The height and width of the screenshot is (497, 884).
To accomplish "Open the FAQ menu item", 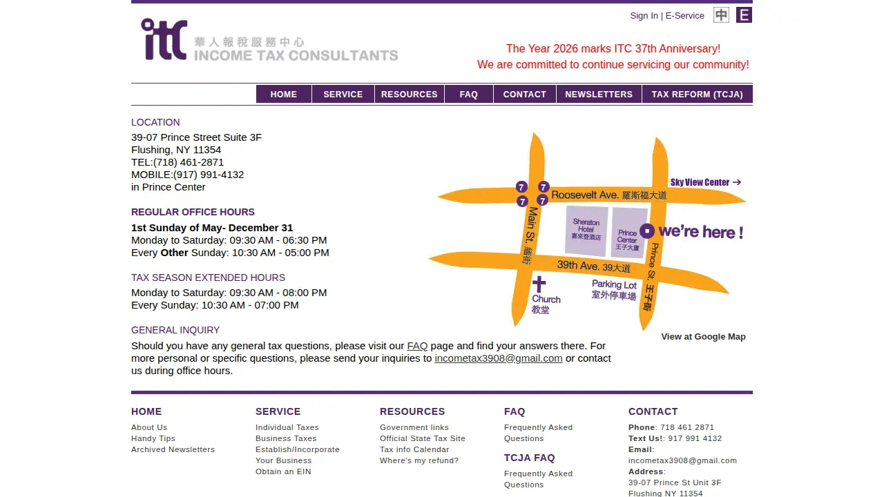I will click(x=469, y=94).
